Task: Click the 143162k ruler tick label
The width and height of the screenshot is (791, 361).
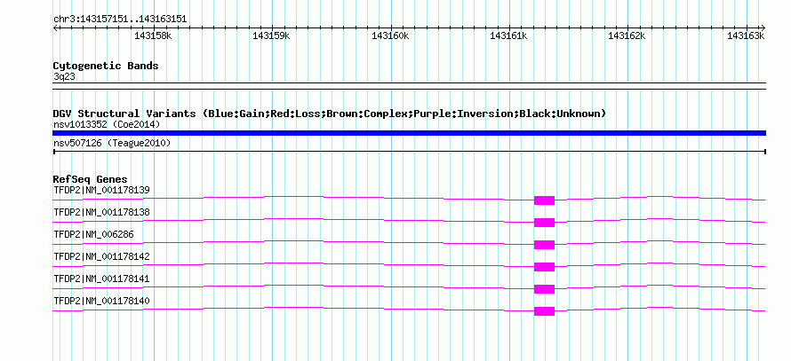Action: (627, 35)
